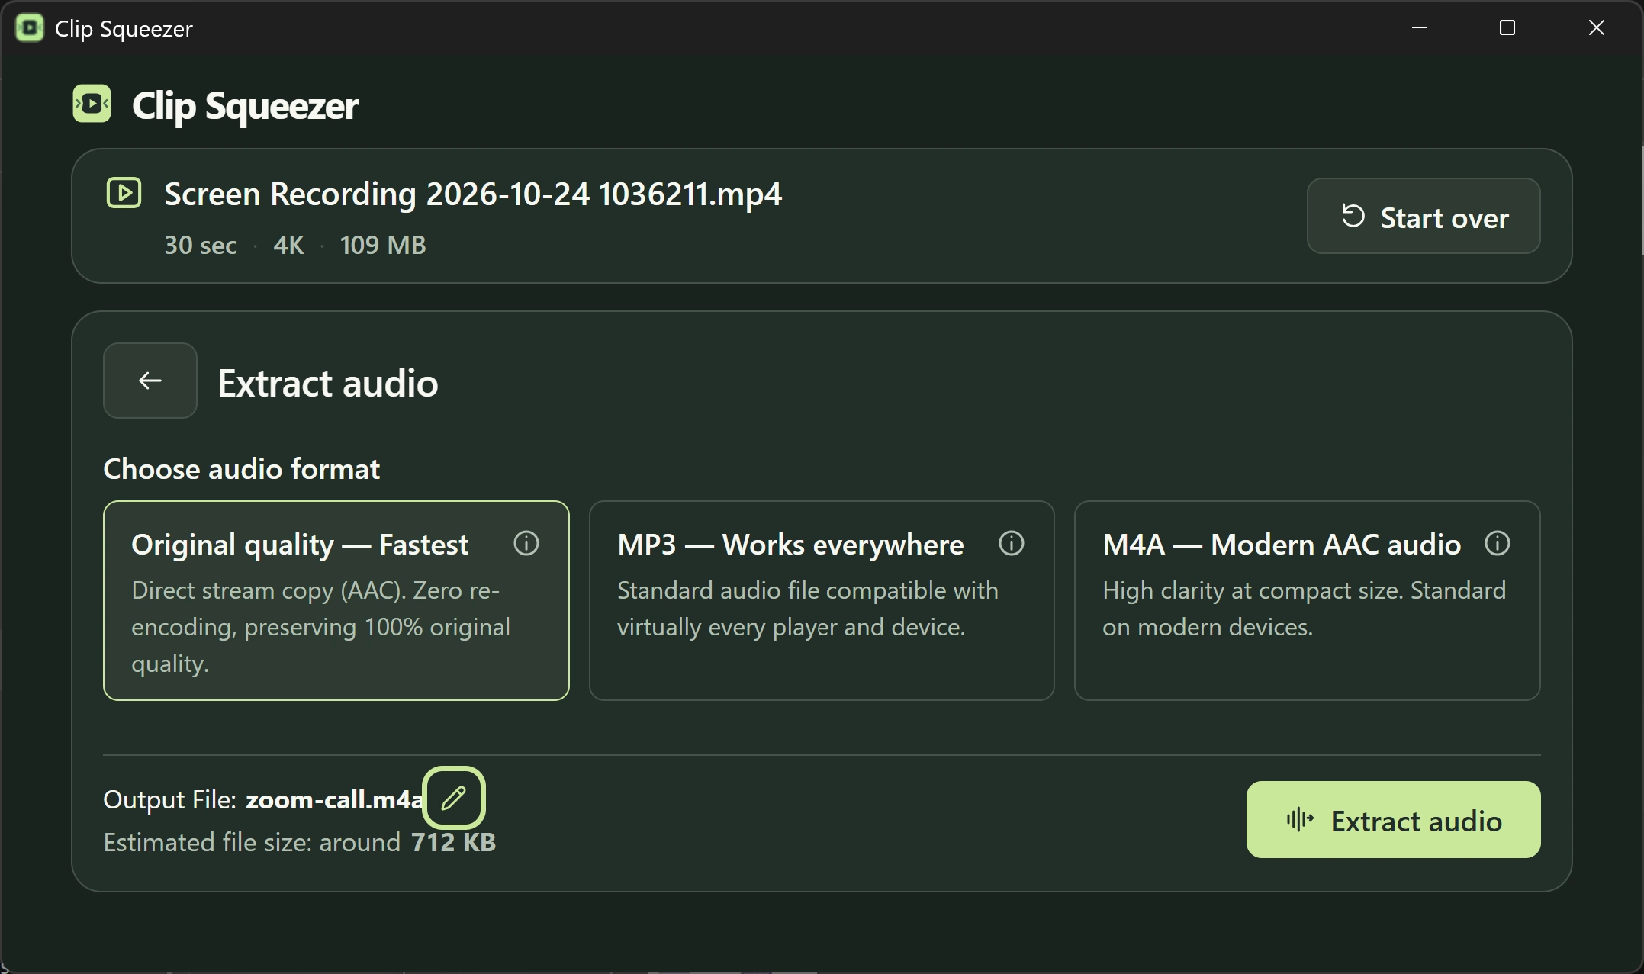Viewport: 1644px width, 974px height.
Task: Click Start over button
Action: [x=1424, y=217]
